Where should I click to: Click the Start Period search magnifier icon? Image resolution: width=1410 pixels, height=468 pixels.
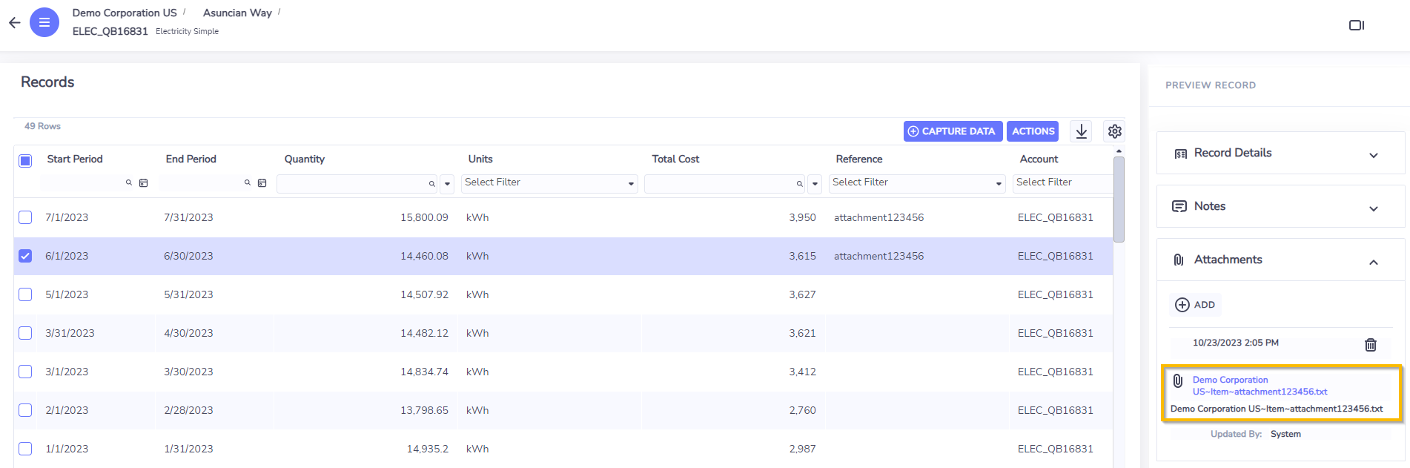coord(129,182)
